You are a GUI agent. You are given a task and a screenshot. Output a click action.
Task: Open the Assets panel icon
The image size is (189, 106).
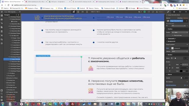coord(2,39)
